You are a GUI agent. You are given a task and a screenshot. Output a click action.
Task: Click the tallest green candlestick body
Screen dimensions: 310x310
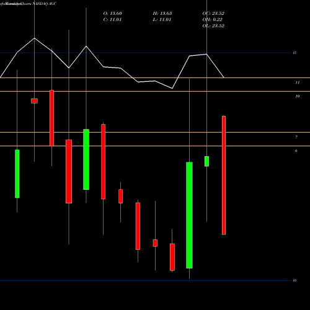point(189,215)
